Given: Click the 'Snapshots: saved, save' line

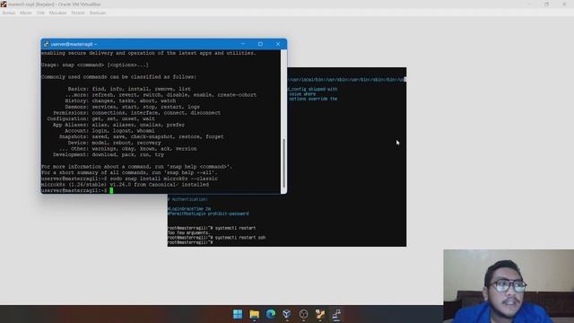Looking at the screenshot, I should click(x=142, y=136).
